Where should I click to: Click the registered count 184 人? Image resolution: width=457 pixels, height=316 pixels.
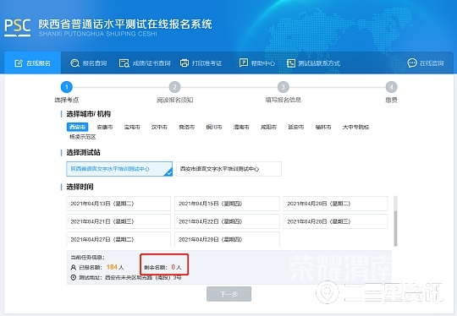click(x=115, y=267)
